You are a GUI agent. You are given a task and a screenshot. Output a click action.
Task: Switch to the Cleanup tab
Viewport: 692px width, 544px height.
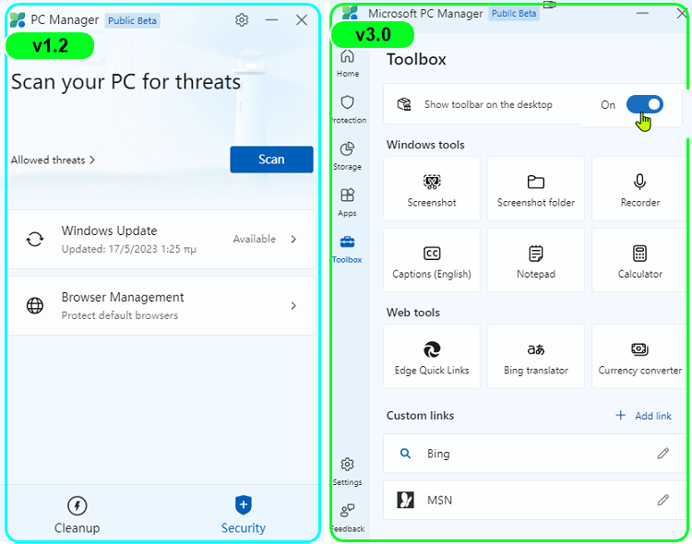click(x=78, y=514)
